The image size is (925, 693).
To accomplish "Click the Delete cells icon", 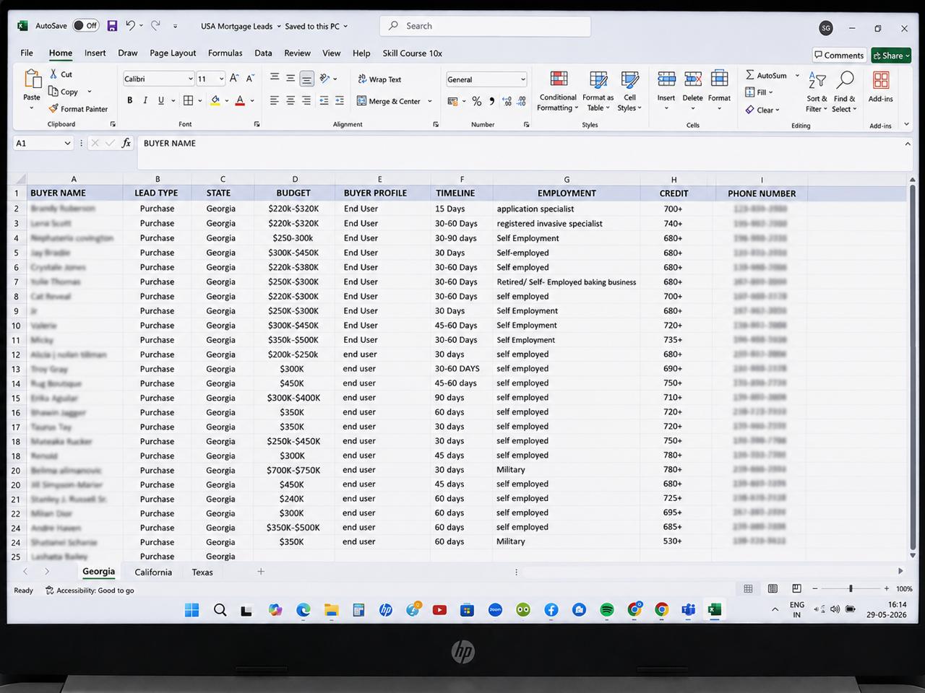I will 693,79.
